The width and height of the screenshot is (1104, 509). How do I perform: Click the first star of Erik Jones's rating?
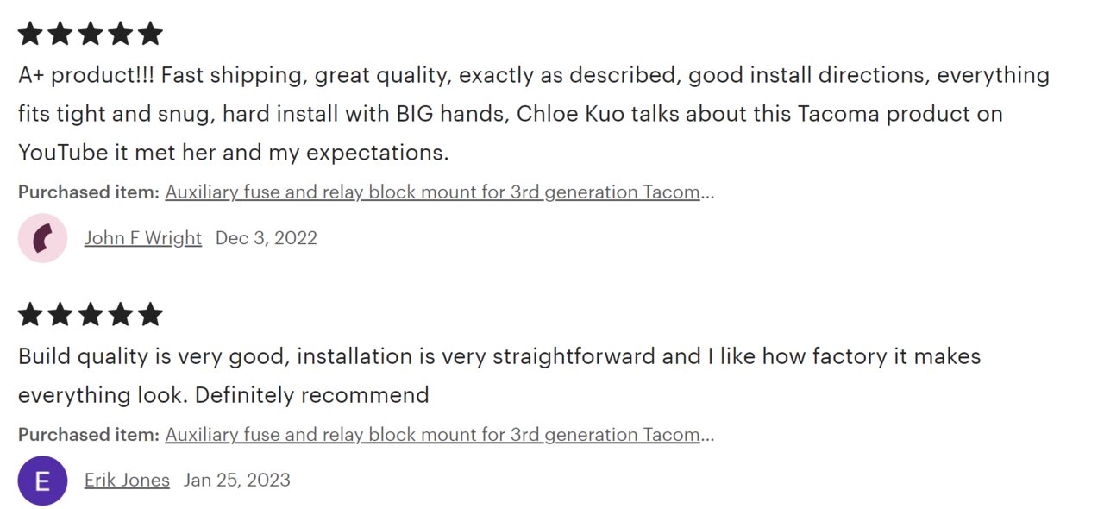tap(30, 314)
